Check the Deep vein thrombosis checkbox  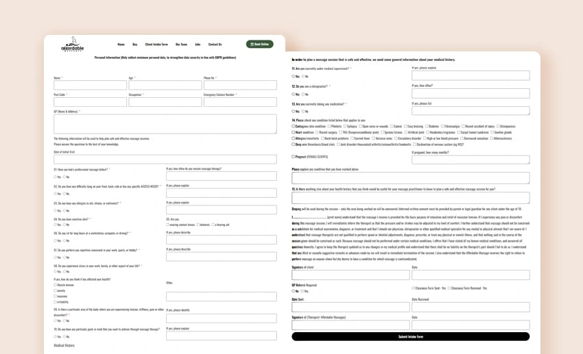tap(294, 144)
